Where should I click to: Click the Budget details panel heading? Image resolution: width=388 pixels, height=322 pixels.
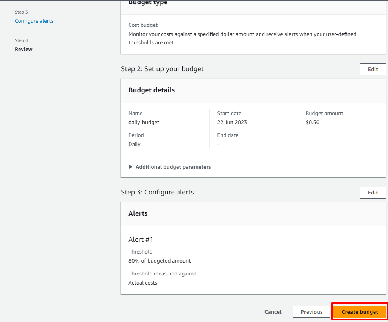click(152, 90)
